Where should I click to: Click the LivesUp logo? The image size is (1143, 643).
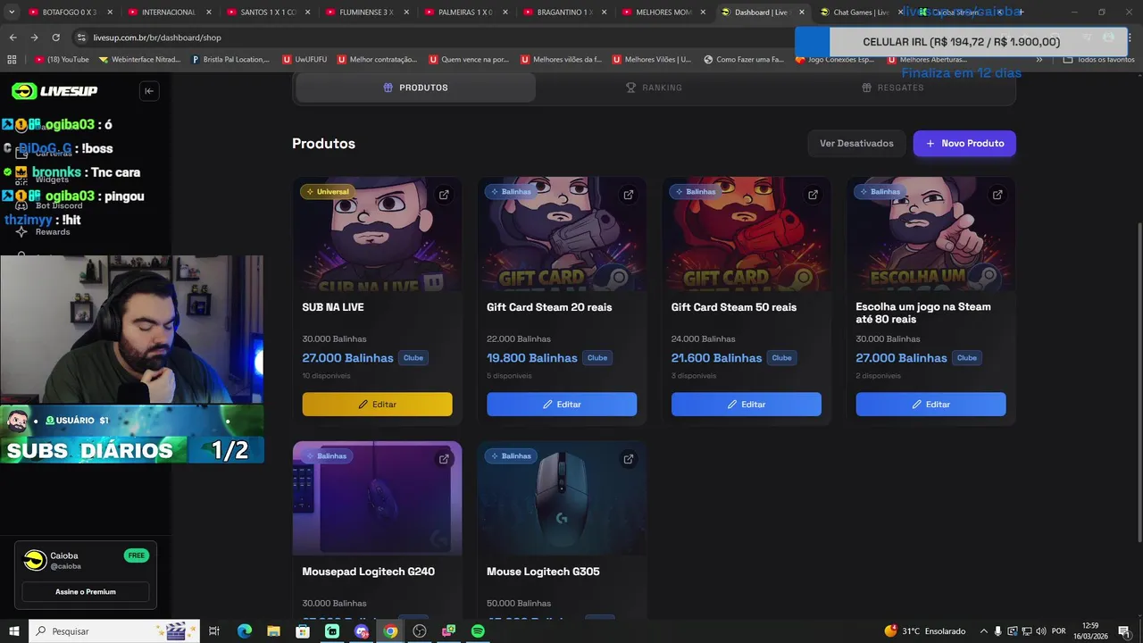[x=54, y=91]
